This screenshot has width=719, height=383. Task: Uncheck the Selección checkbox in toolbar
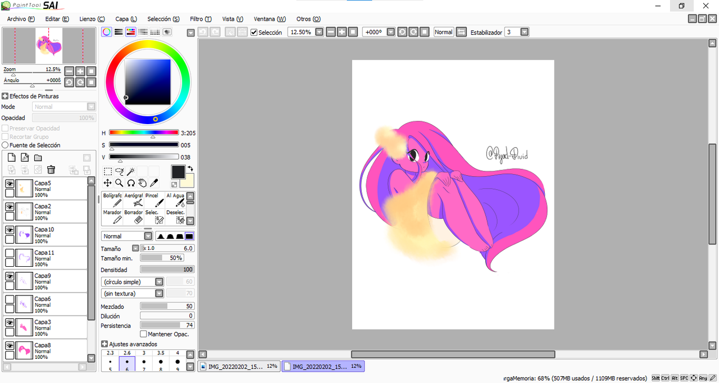(254, 32)
